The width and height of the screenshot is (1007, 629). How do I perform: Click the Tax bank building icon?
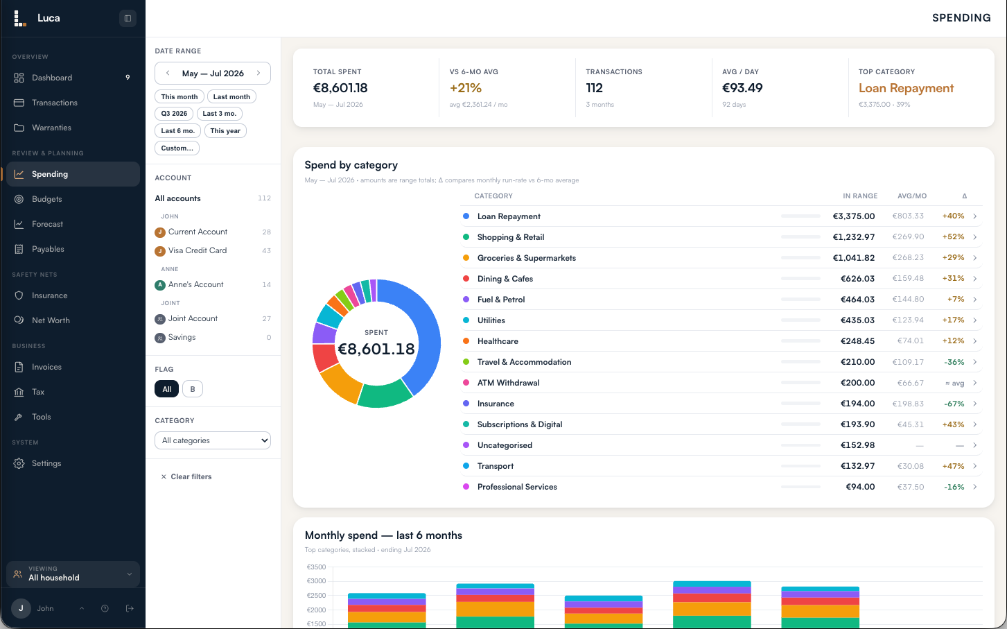(x=19, y=392)
